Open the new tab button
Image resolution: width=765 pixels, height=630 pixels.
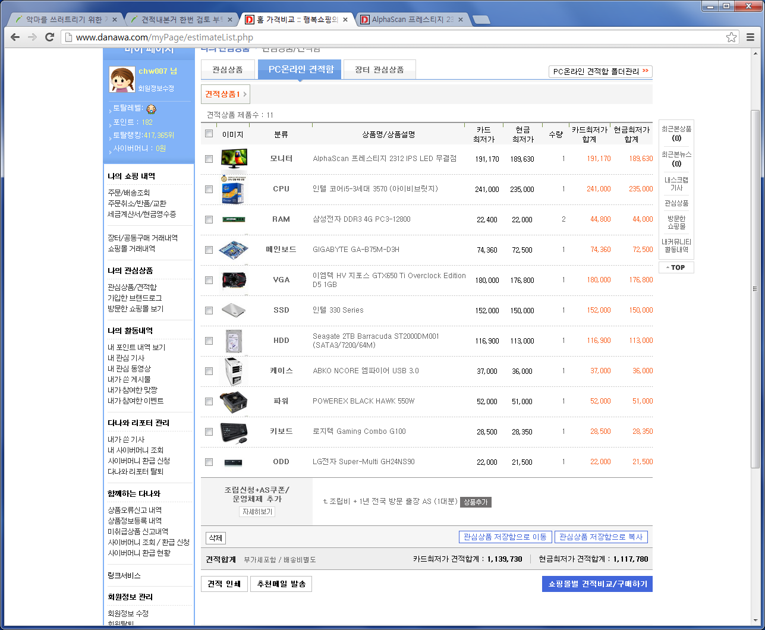(480, 20)
